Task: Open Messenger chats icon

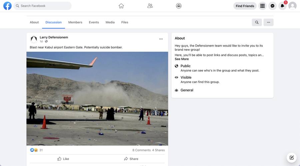Action: [x=273, y=6]
